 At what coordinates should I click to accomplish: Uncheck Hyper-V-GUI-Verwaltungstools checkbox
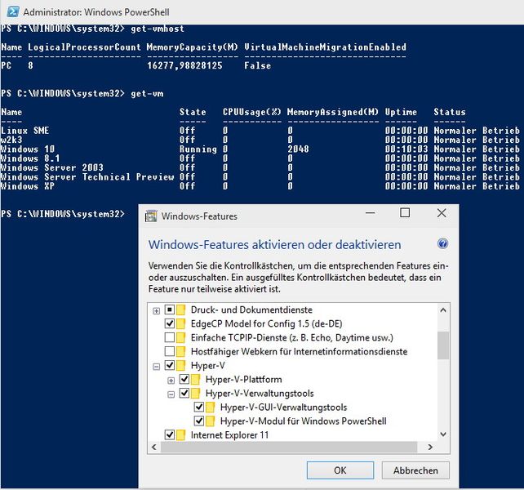(x=199, y=407)
